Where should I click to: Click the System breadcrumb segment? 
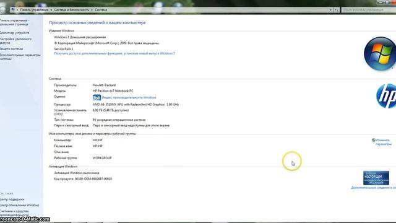[101, 10]
